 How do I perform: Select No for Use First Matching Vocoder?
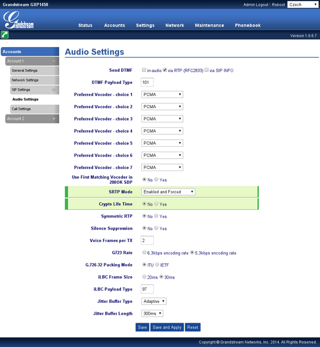(x=144, y=179)
